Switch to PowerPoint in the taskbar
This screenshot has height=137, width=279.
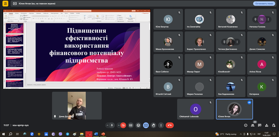click(x=103, y=134)
